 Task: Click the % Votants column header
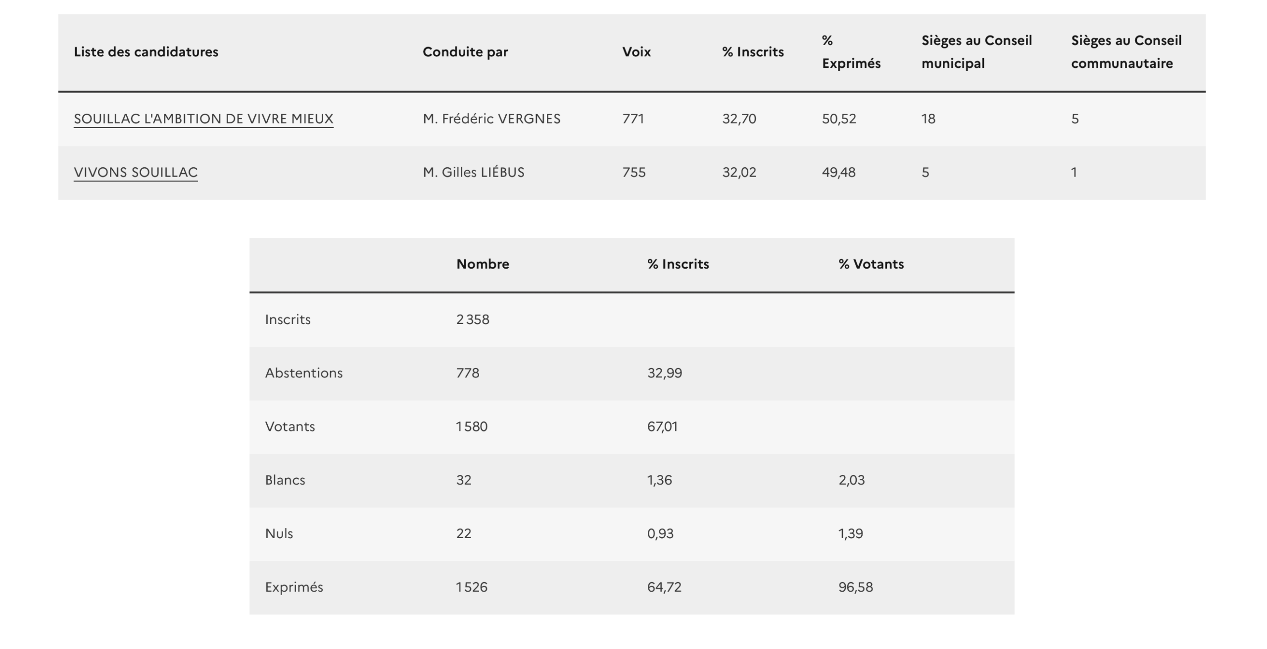point(871,264)
